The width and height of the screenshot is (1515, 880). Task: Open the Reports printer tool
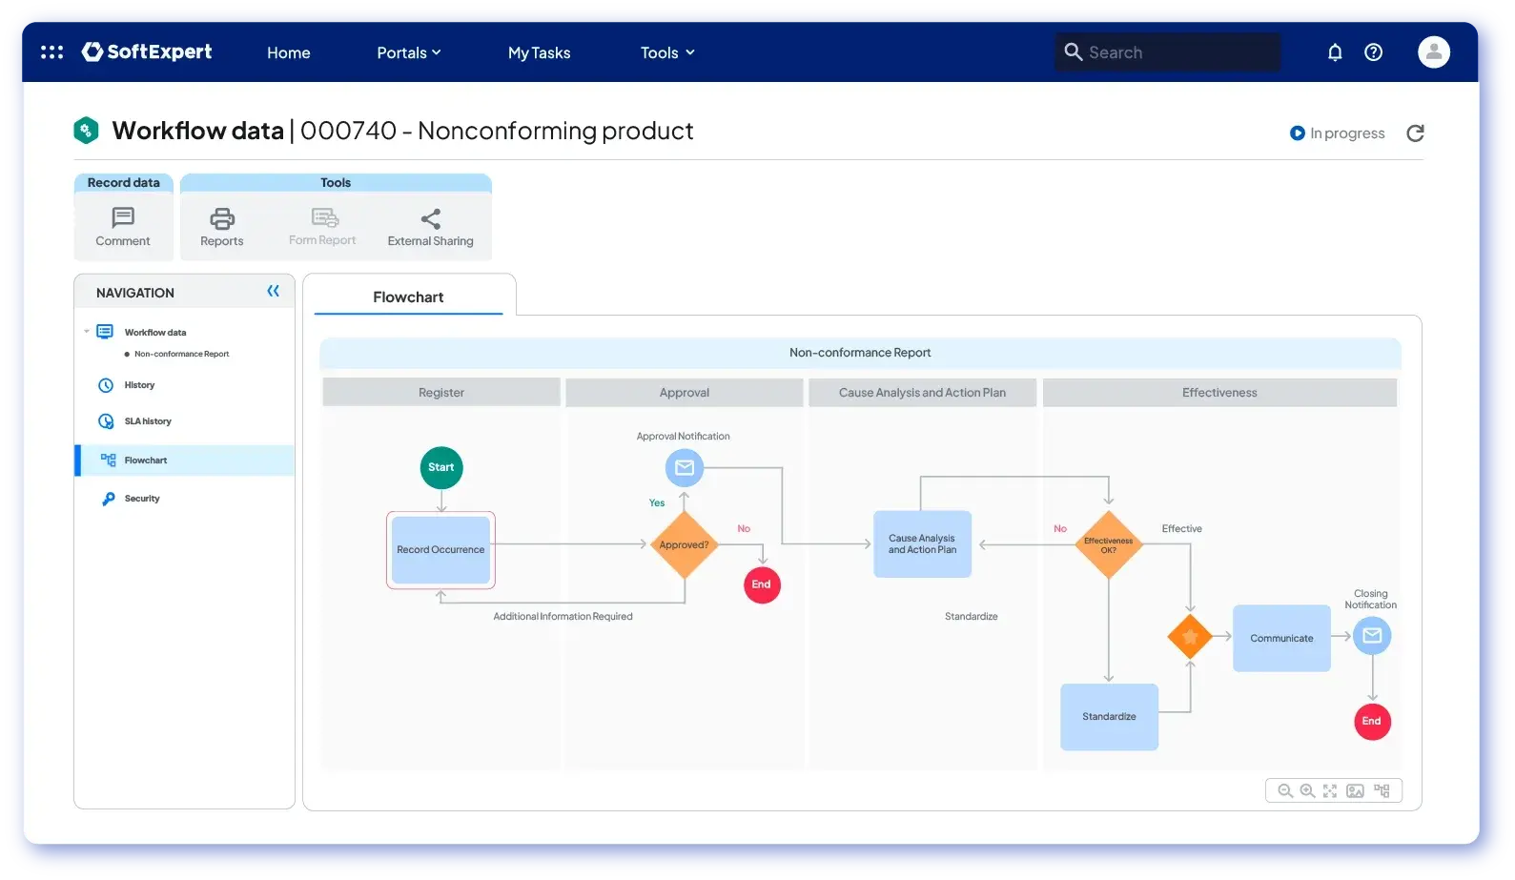point(222,228)
